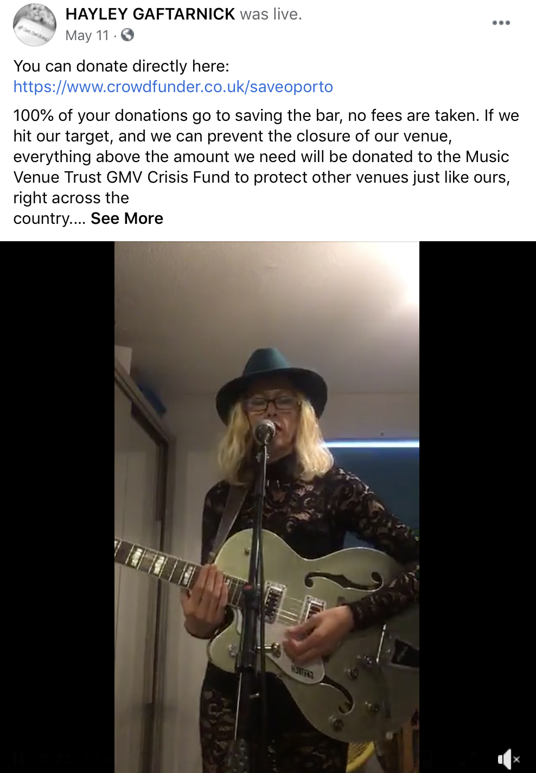Open the three-dot post options menu
This screenshot has height=773, width=536.
(x=501, y=23)
